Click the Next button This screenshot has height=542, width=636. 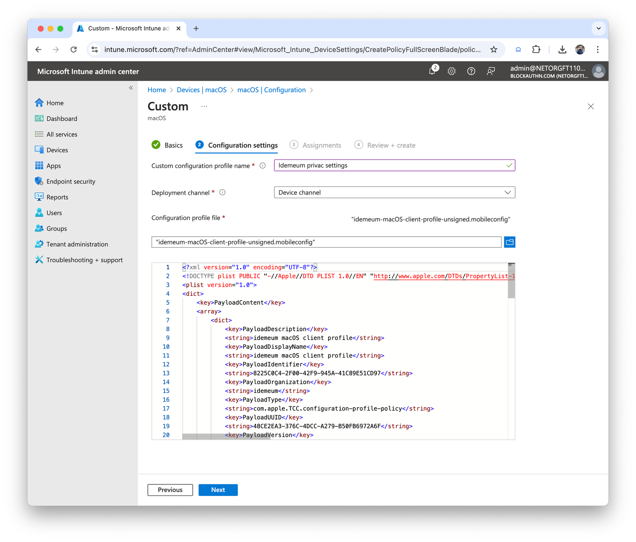[x=218, y=490]
